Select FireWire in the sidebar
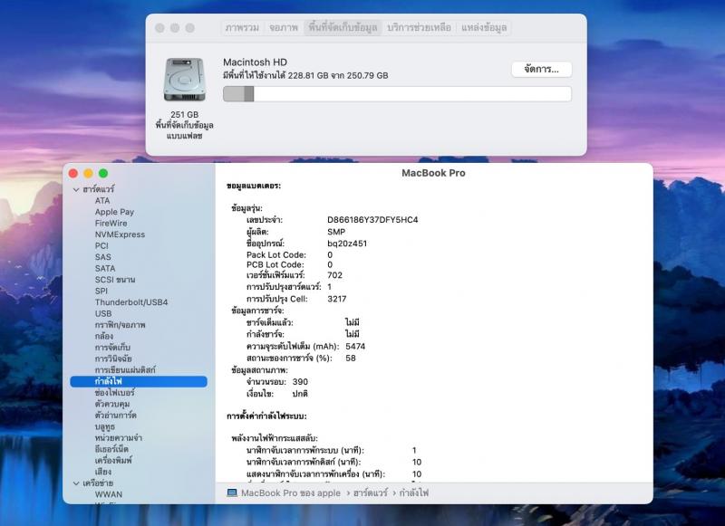This screenshot has height=526, width=725. point(111,223)
